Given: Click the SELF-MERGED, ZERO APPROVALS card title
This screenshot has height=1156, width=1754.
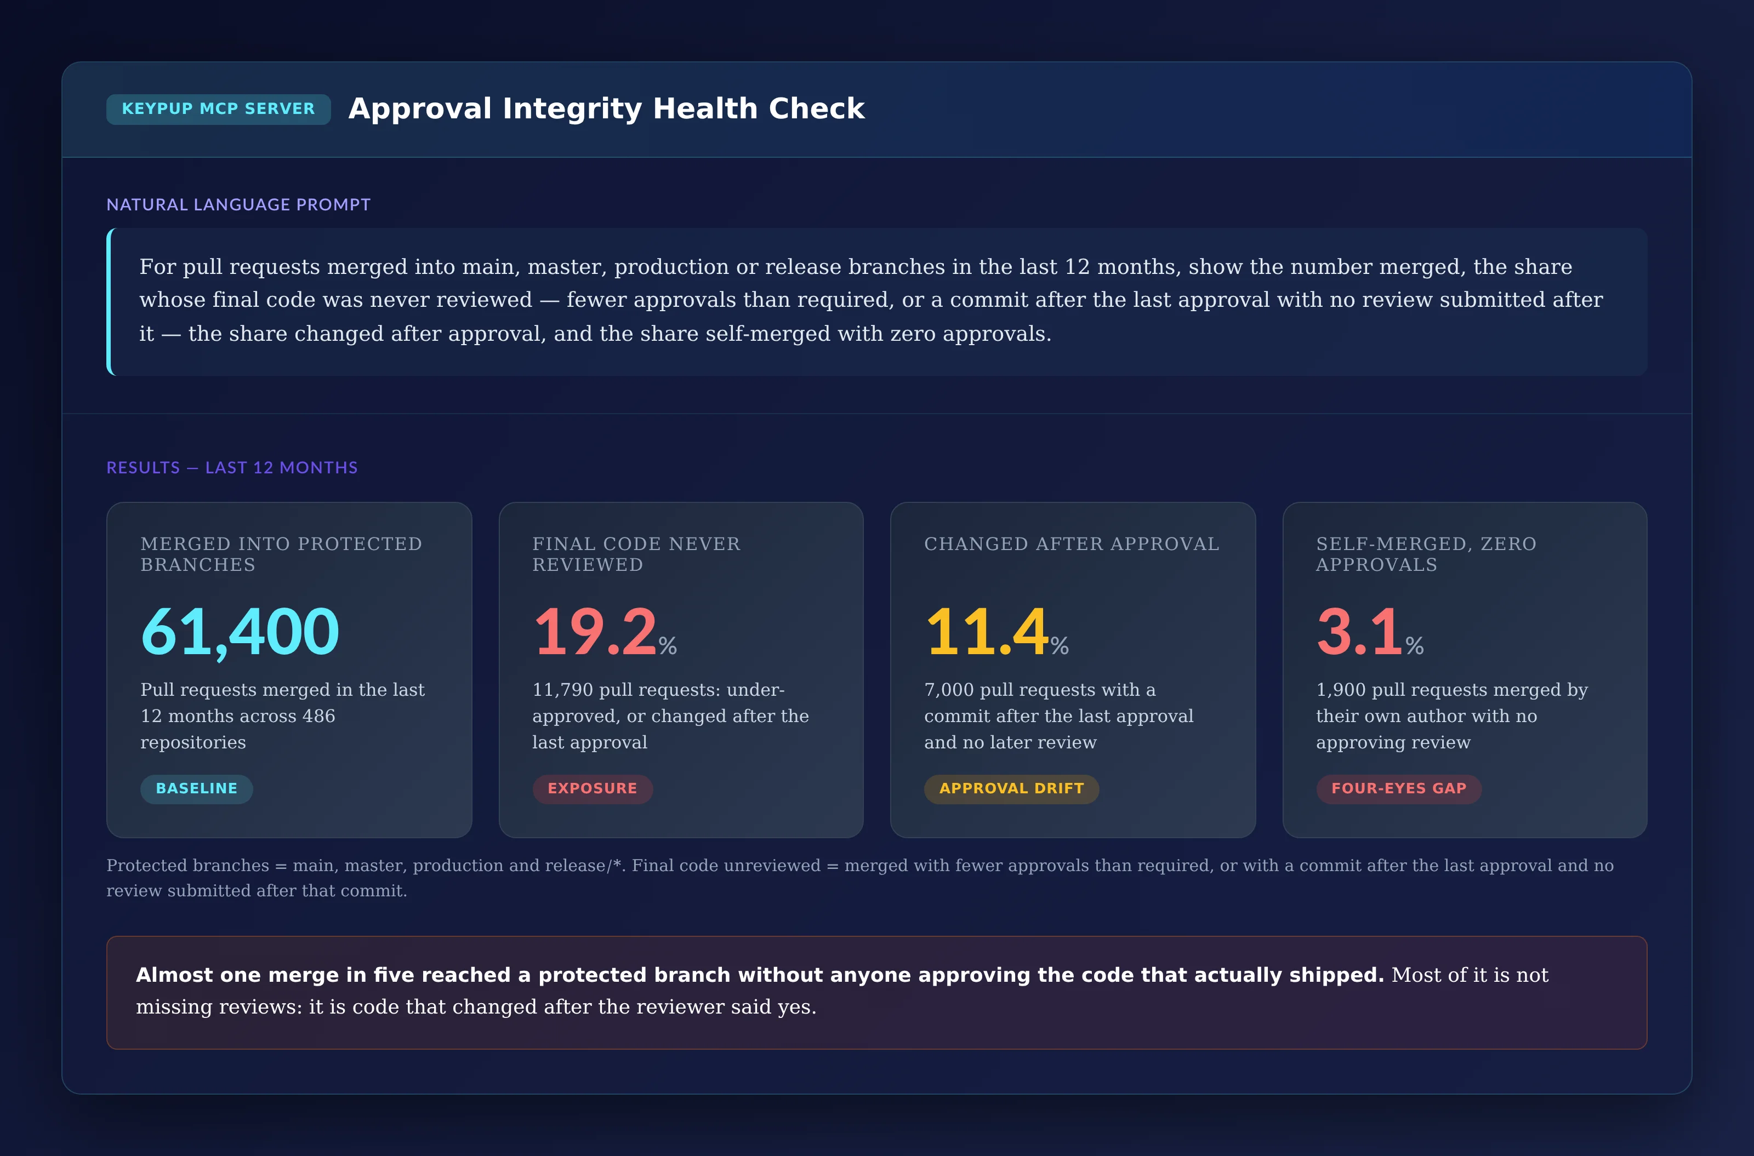Looking at the screenshot, I should click(x=1426, y=554).
